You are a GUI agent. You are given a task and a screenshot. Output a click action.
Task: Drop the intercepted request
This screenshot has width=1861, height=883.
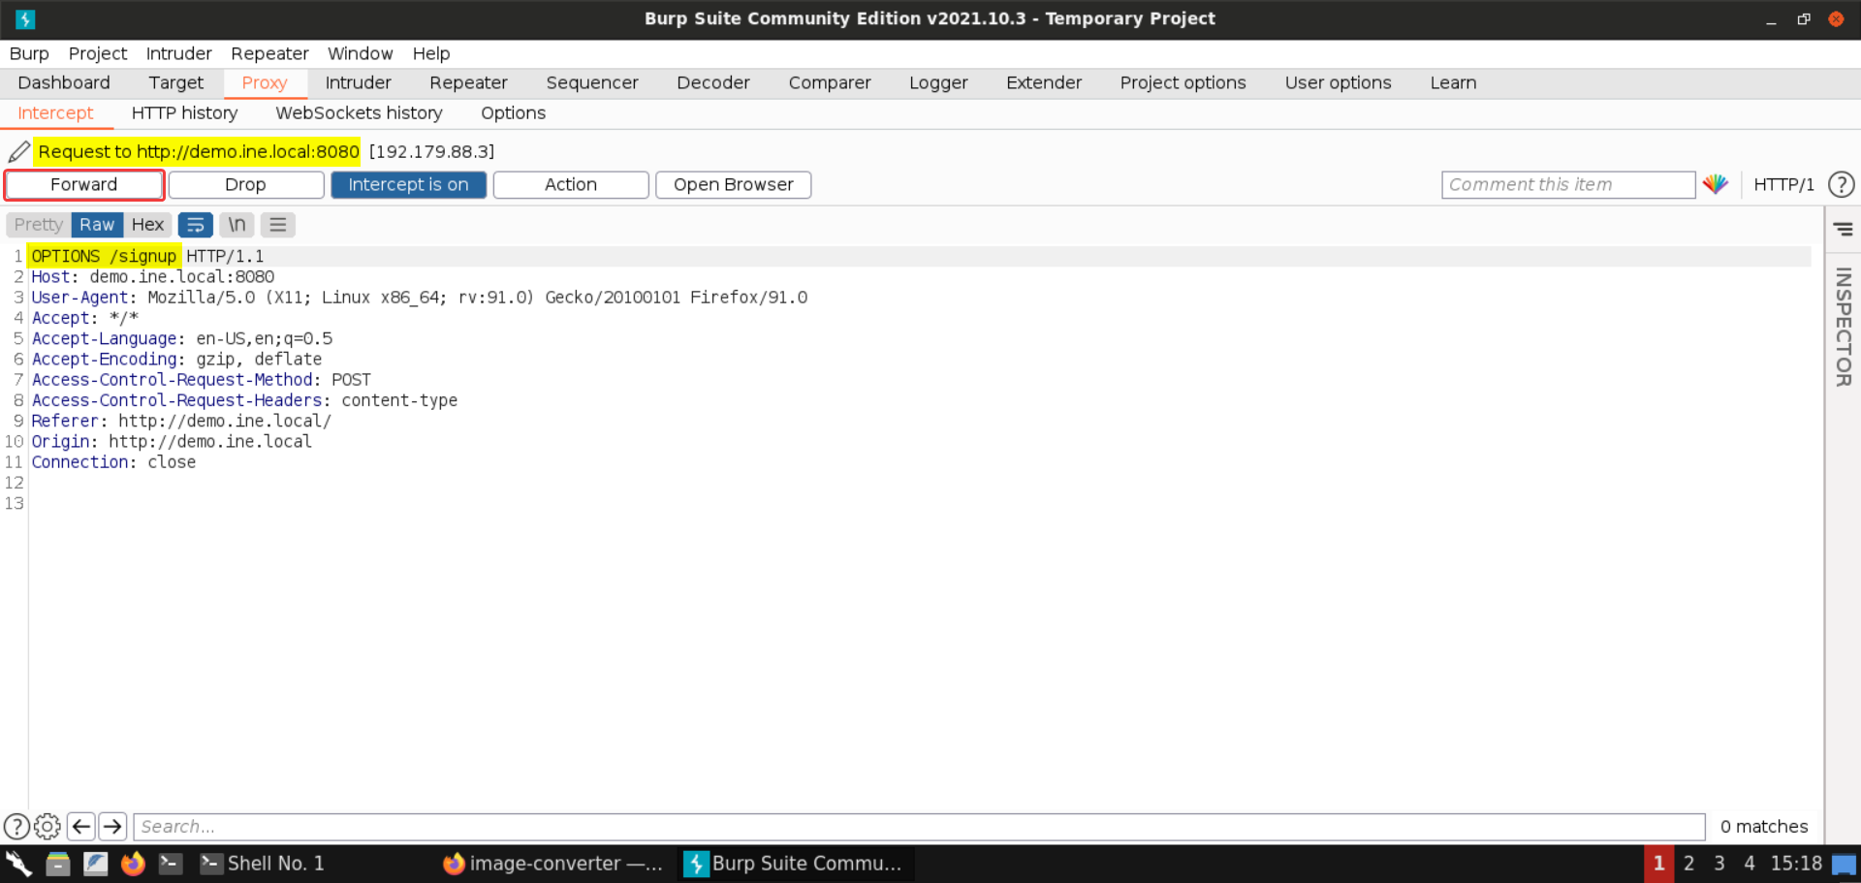pos(246,185)
